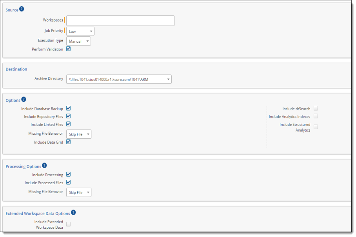Click the Include Processing label

48,175
